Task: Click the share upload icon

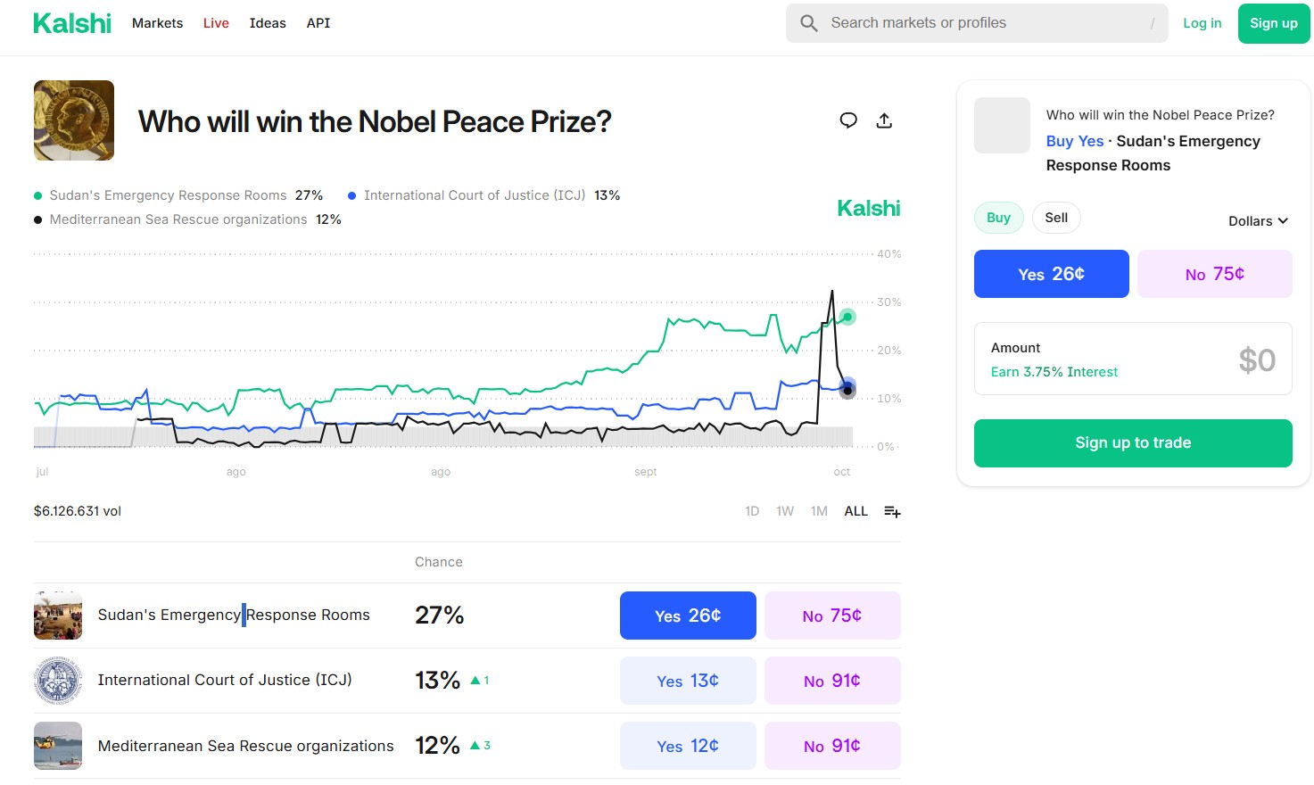Action: pos(884,120)
